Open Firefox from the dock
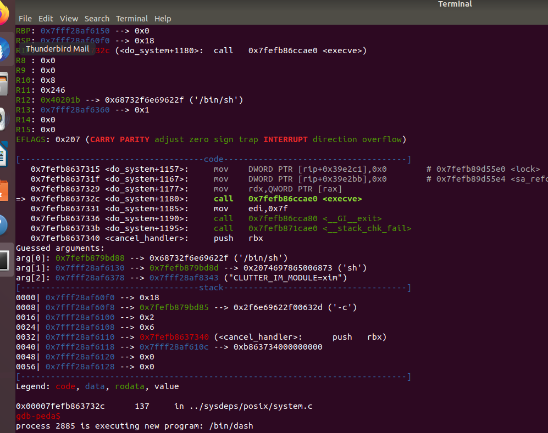Screen dimensions: 548x433 [4, 15]
